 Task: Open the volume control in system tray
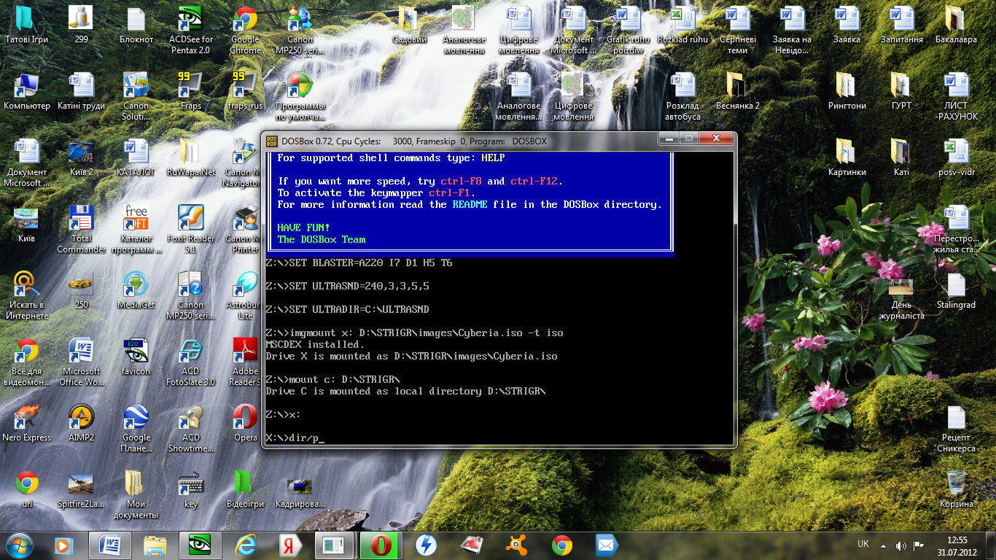[x=901, y=545]
